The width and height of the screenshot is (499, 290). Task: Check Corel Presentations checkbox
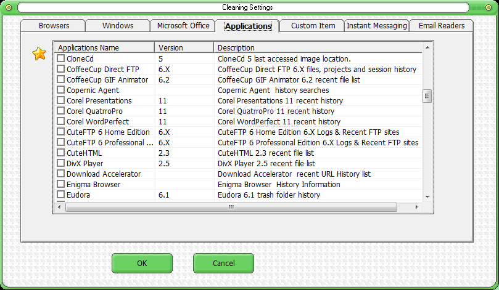tap(60, 100)
